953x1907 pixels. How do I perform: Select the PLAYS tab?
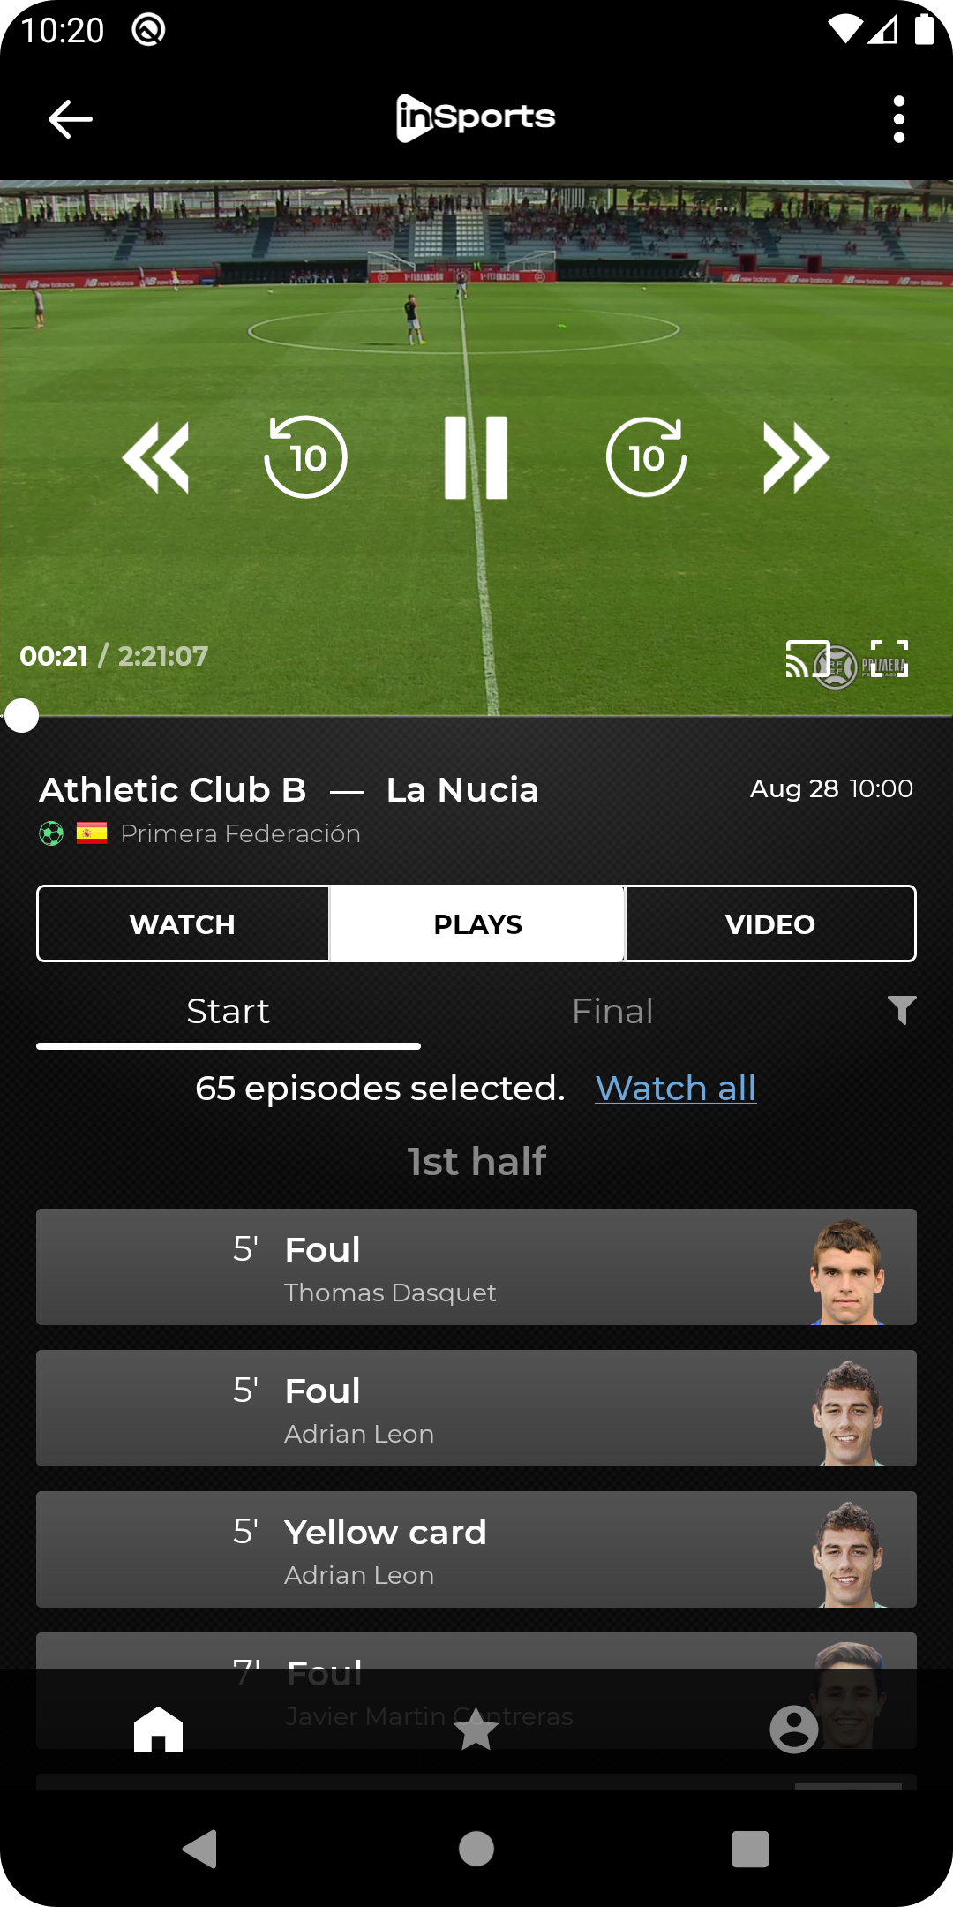click(x=477, y=924)
